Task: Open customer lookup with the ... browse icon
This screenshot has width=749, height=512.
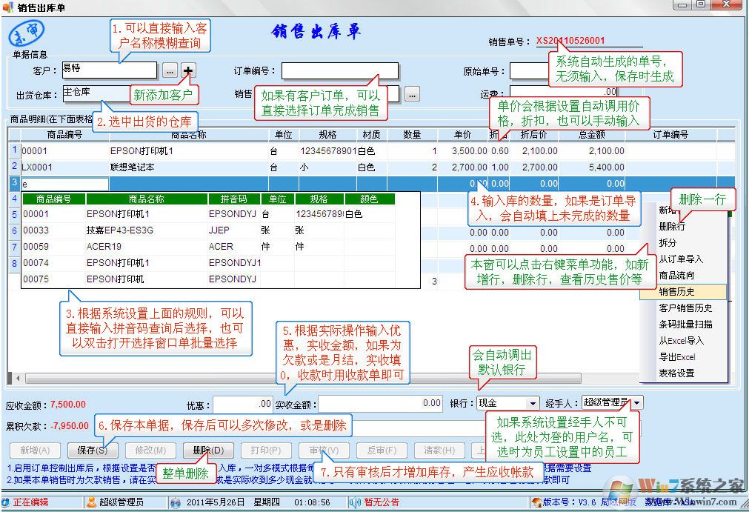Action: [x=169, y=70]
